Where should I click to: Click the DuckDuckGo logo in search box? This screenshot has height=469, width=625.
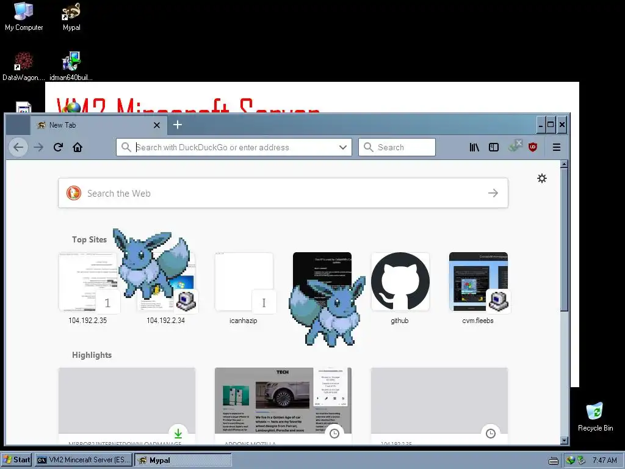coord(74,193)
